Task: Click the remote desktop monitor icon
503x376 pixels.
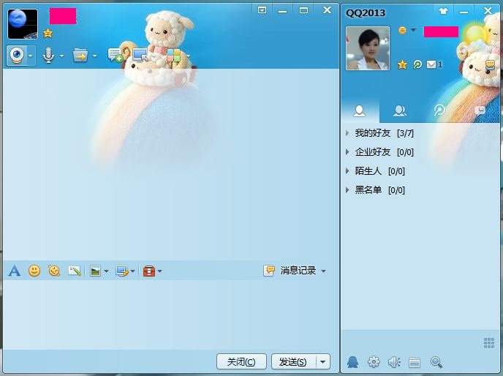Action: pyautogui.click(x=140, y=55)
